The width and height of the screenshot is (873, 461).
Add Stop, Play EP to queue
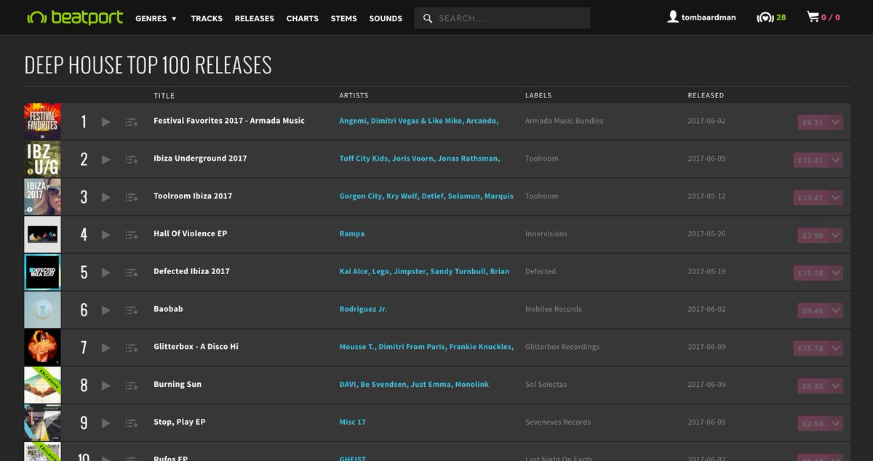[x=132, y=424]
